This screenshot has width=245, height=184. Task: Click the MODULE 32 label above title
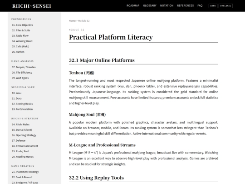[x=76, y=30]
